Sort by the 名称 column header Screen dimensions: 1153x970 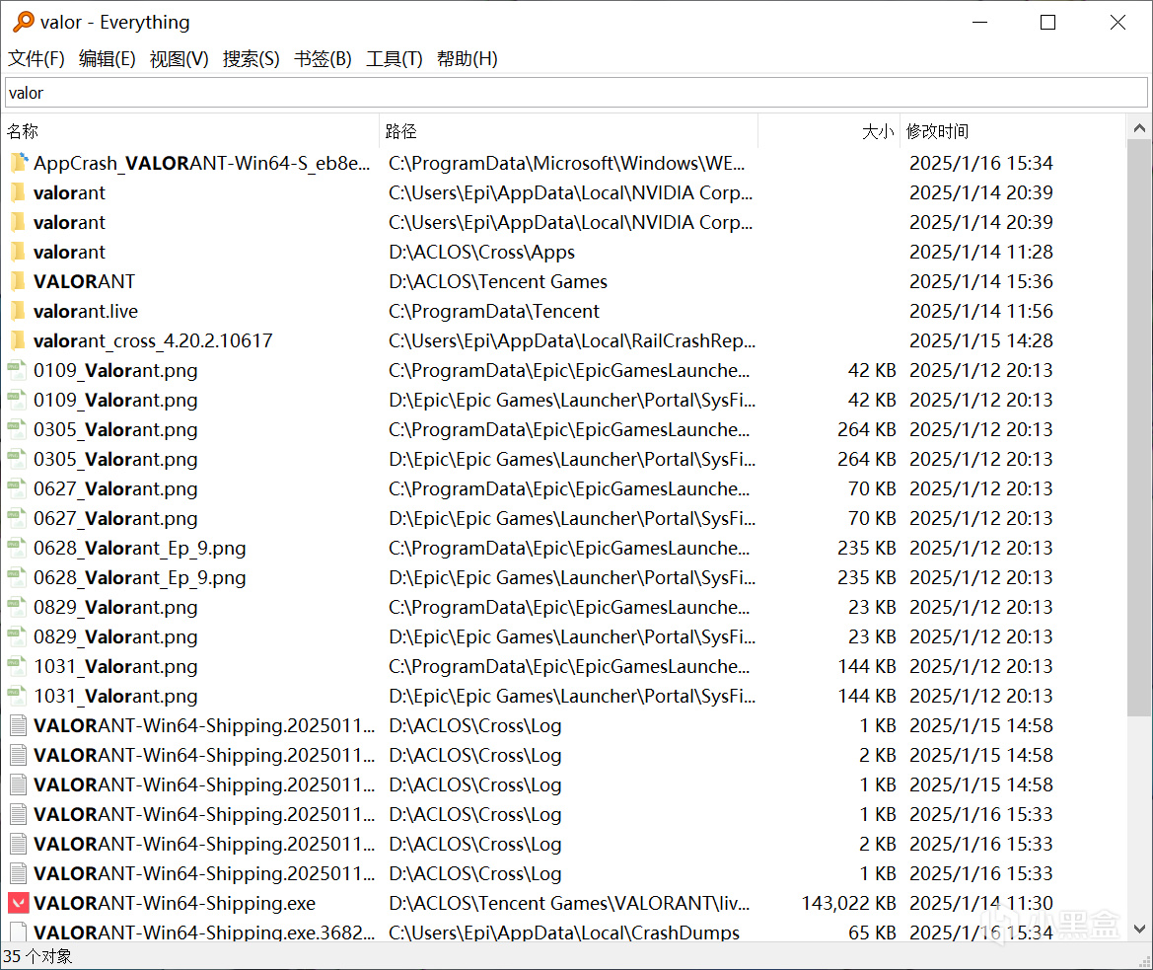[x=191, y=131]
